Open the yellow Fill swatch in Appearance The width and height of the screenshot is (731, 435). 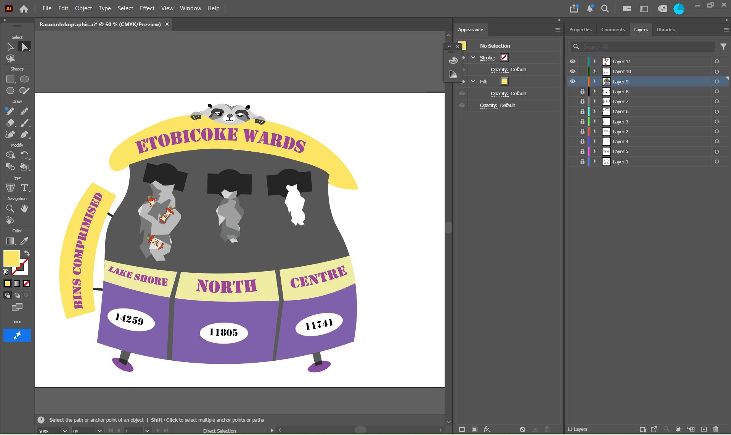pyautogui.click(x=504, y=81)
